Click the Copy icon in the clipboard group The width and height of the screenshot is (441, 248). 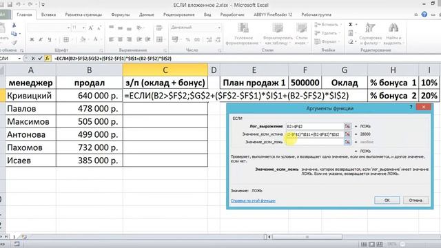tap(14, 34)
